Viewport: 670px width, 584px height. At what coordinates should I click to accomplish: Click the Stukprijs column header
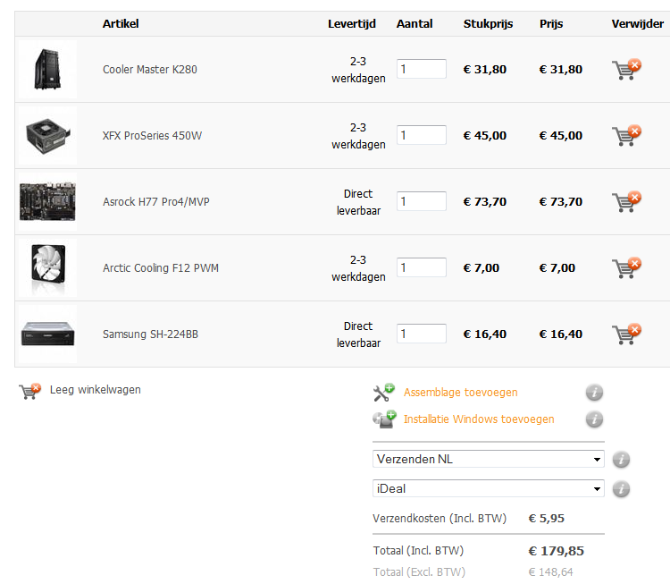(488, 24)
